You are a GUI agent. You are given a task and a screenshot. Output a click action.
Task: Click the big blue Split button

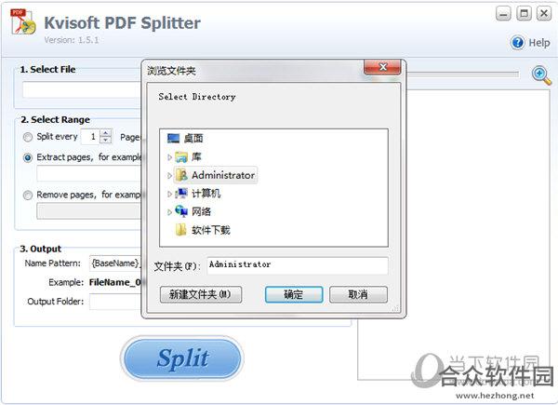[x=182, y=358]
